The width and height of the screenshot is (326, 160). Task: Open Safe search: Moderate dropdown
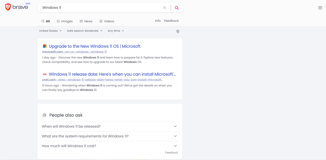coord(85,31)
